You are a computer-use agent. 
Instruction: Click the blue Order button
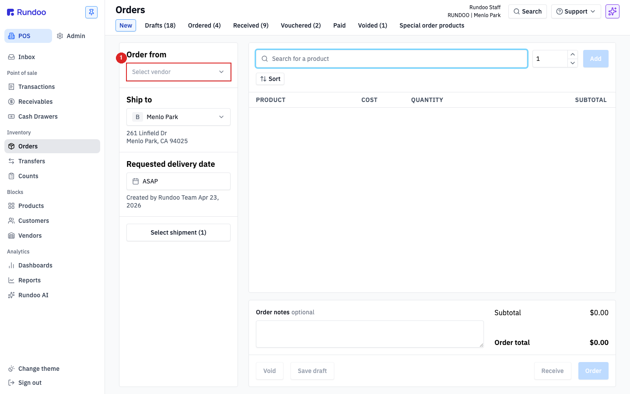tap(593, 371)
